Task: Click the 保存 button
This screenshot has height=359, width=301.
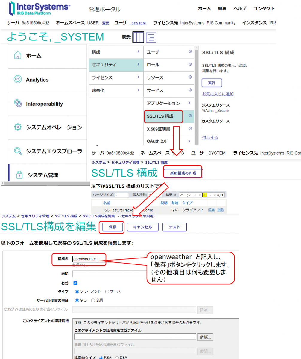Action: 113,227
